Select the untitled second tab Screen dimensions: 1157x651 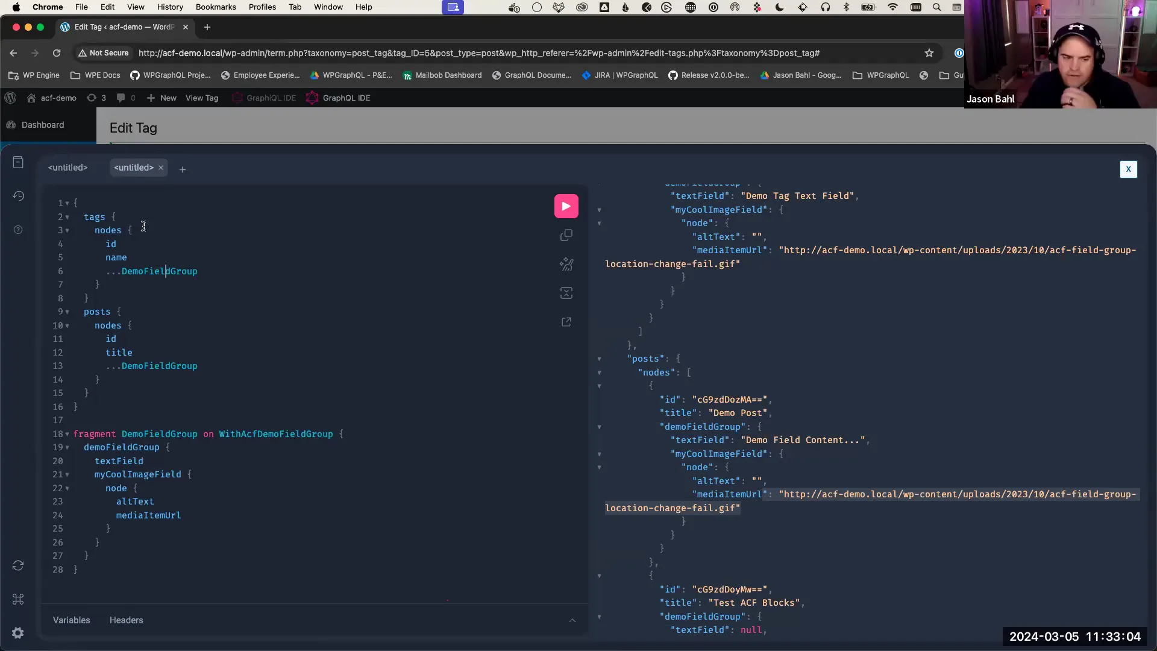point(134,168)
